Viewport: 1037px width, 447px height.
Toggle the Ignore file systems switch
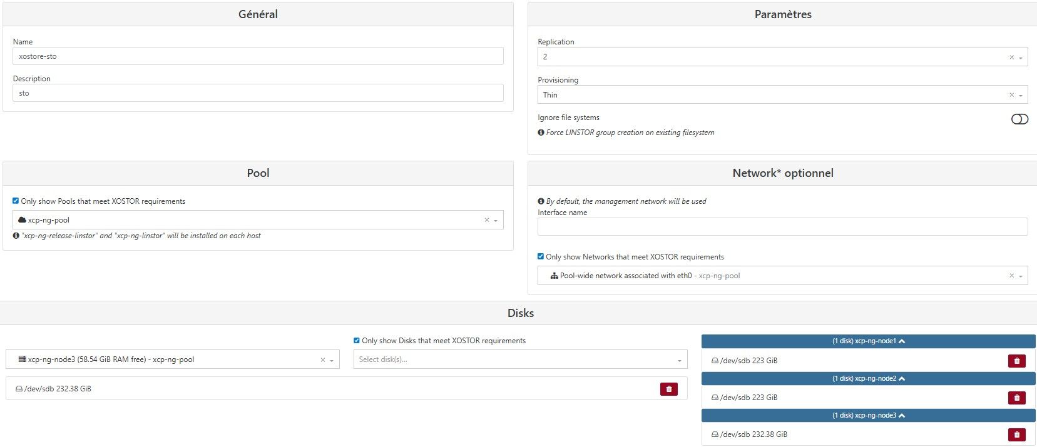coord(1019,119)
